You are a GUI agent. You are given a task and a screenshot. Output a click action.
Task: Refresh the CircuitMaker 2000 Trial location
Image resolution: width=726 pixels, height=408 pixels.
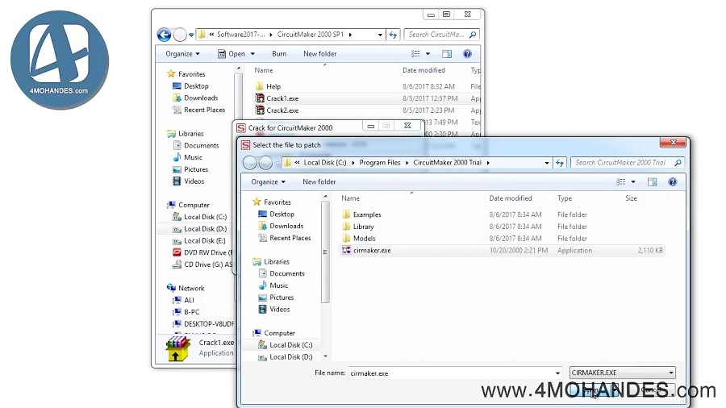tap(560, 163)
